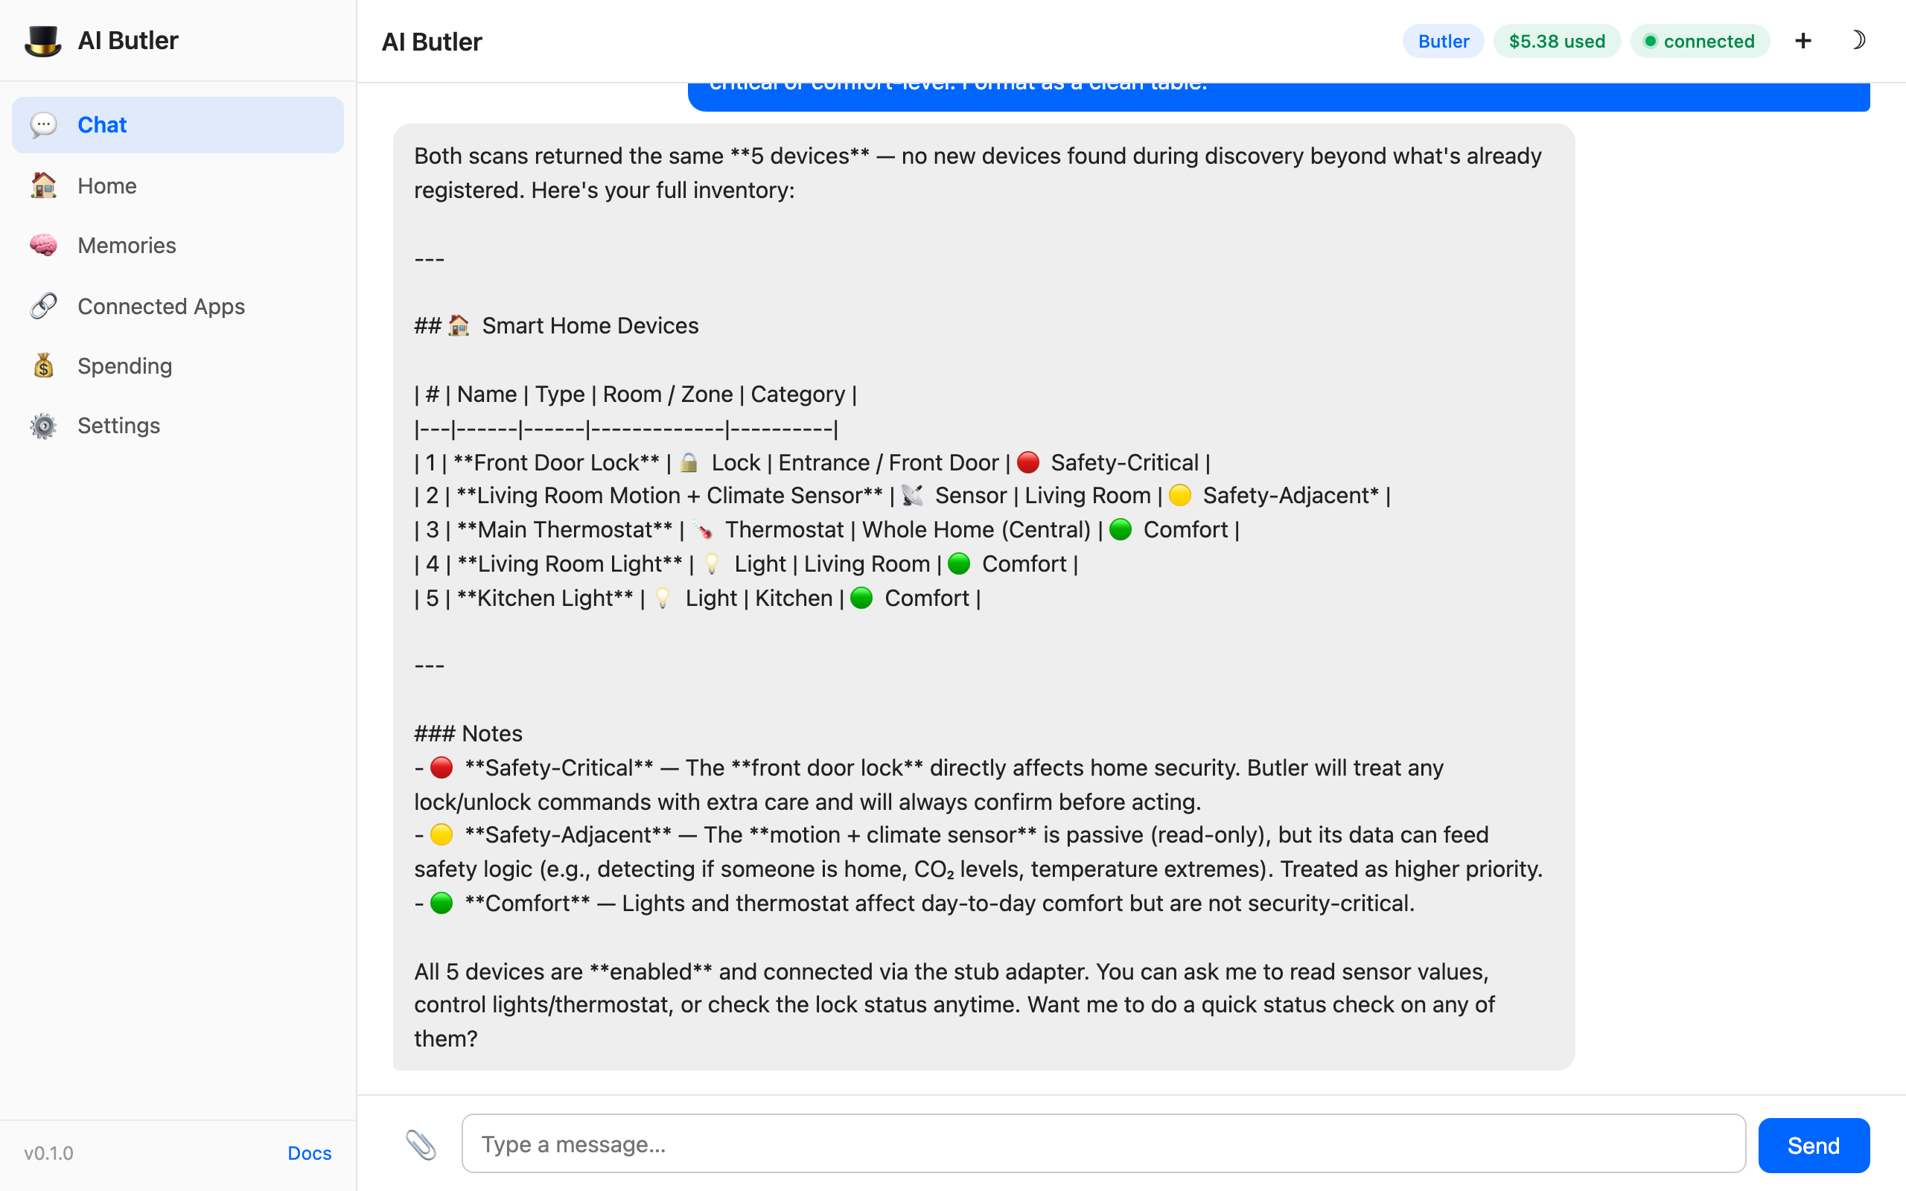
Task: Select the Chat entry in the sidebar
Action: pos(101,124)
